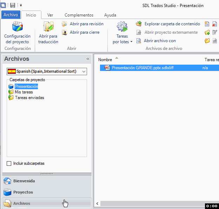Screen dimensions: 219x209
Task: Enable Incluir subcarpetas checkbox
Action: (x=9, y=163)
